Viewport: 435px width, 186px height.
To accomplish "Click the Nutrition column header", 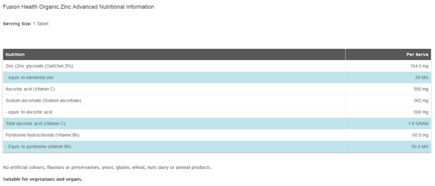I will 15,54.
